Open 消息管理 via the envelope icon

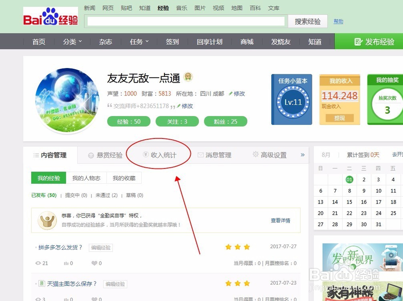click(200, 154)
